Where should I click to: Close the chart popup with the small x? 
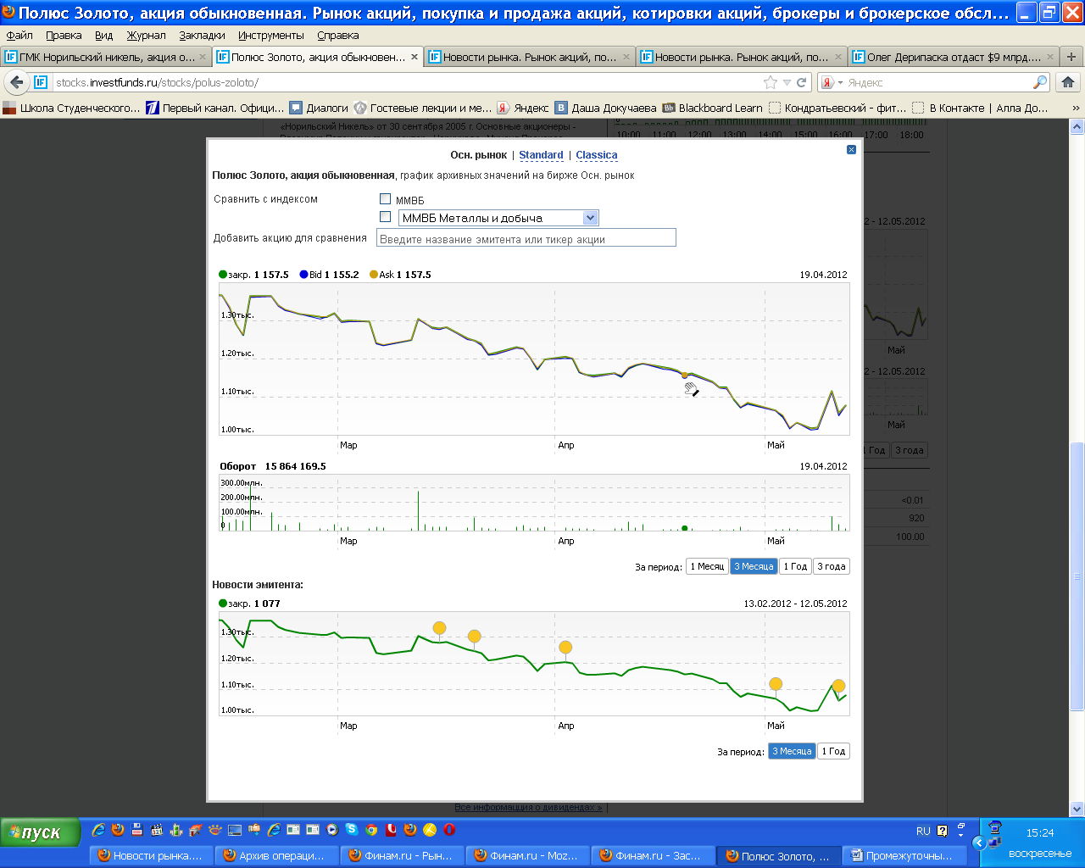tap(851, 149)
